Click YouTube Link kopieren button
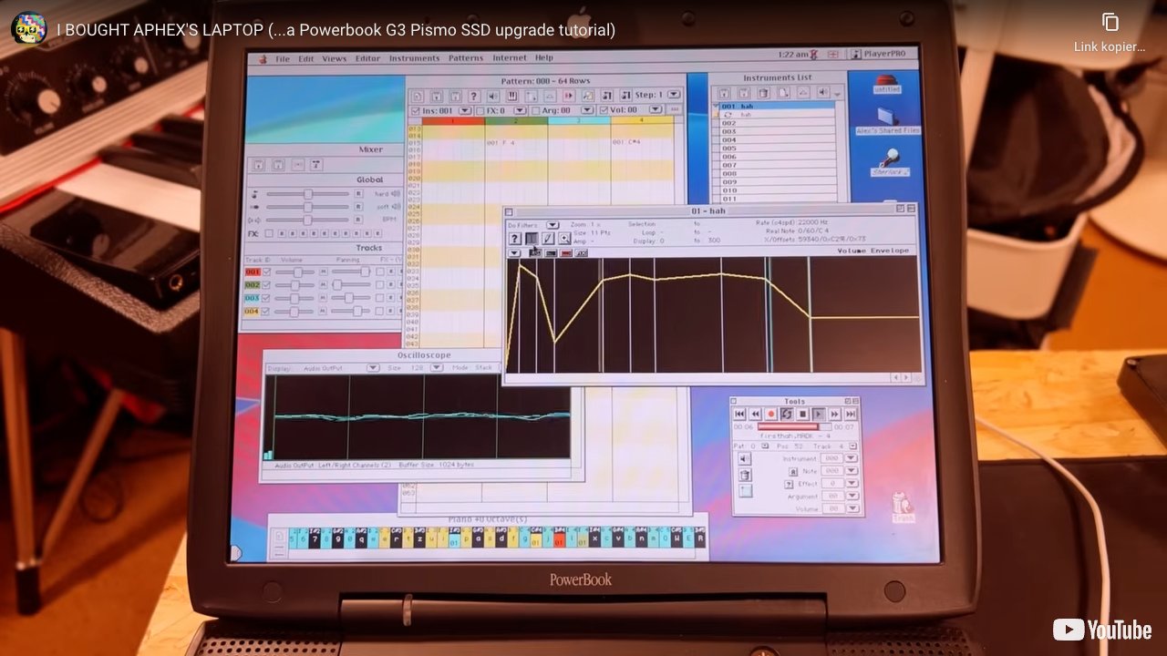This screenshot has height=656, width=1167. 1110,32
